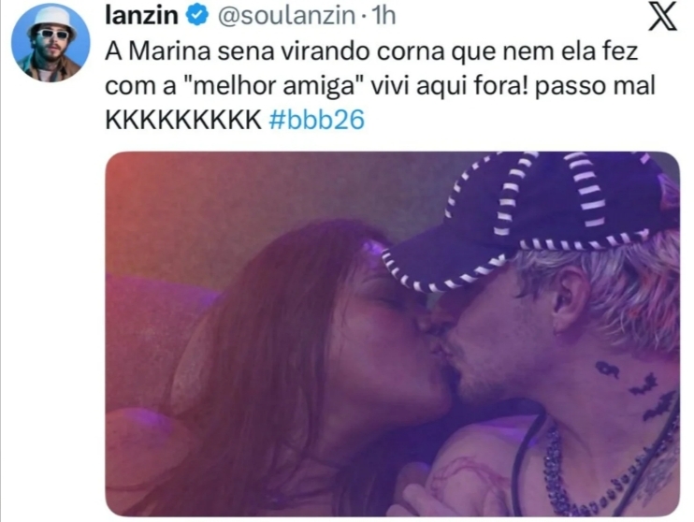694x522 pixels.
Task: Open the display name lanzin
Action: [x=141, y=16]
